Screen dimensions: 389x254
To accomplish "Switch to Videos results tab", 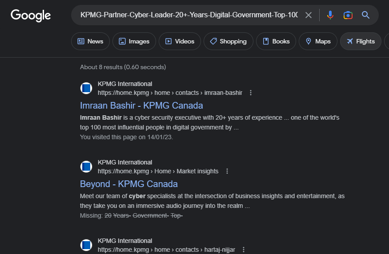I will [180, 41].
